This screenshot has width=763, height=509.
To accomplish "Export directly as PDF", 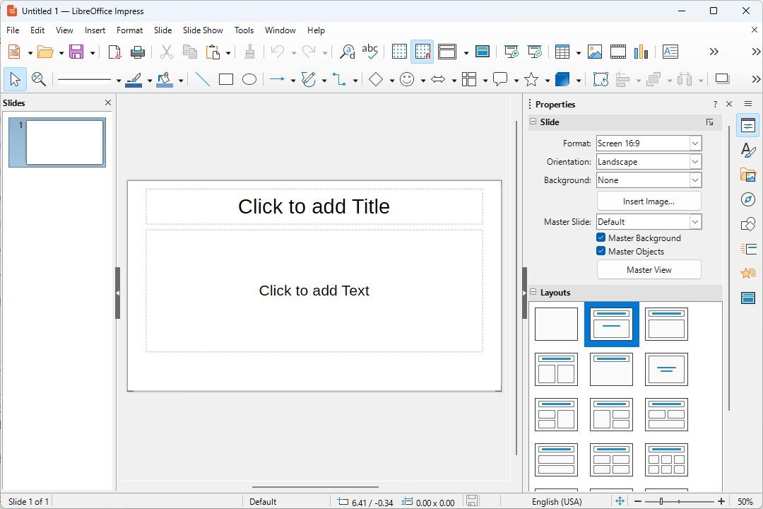I will point(114,52).
